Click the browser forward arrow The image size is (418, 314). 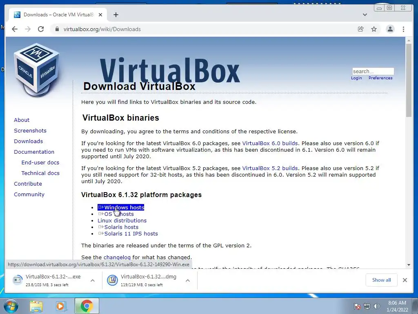pos(28,29)
